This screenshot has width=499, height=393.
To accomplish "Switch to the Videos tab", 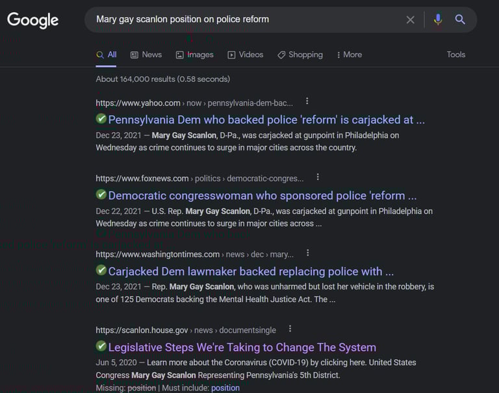I will [x=246, y=55].
